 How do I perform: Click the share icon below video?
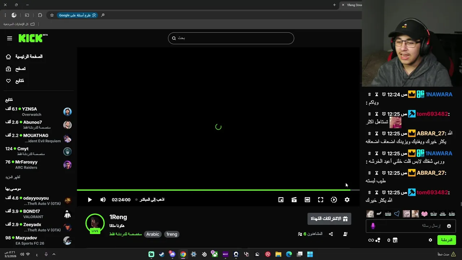(331, 234)
